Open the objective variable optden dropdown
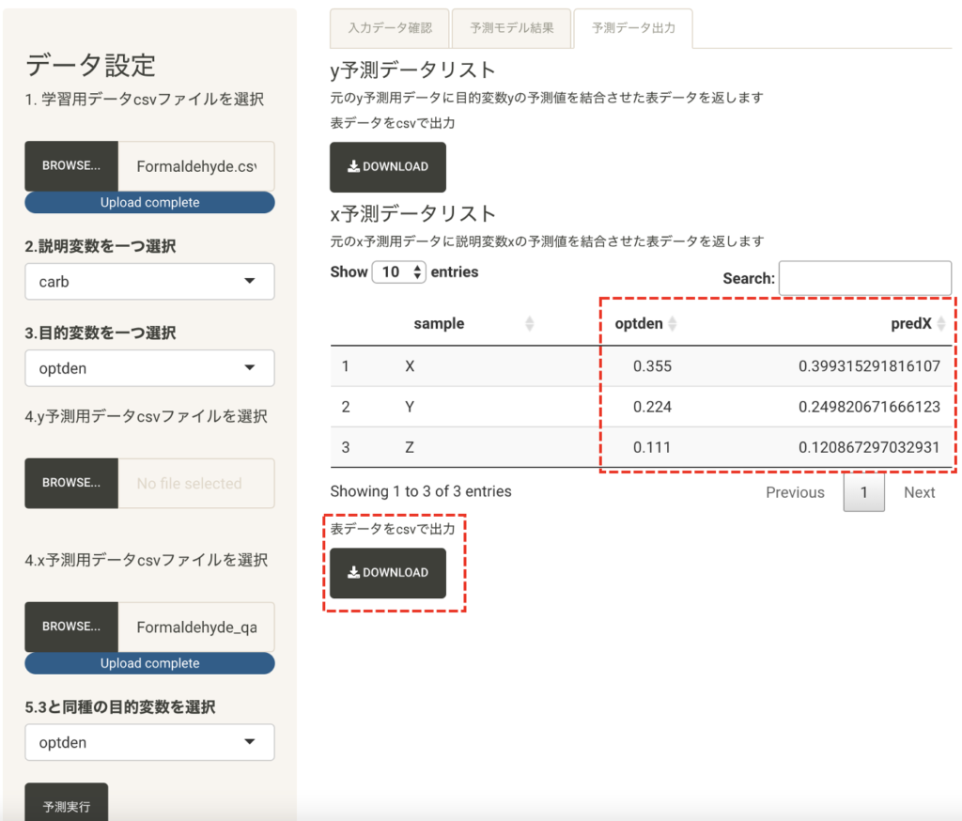 149,368
